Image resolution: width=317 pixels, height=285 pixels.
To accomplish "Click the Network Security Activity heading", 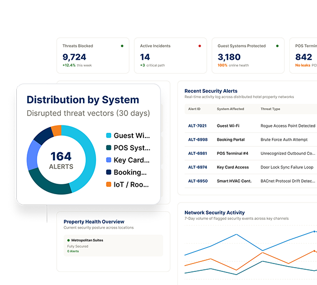I will click(215, 213).
